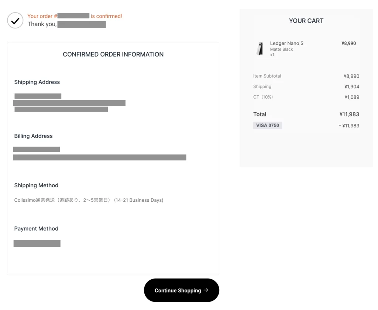Click the VISA 0750 payment badge
Viewport: 378px width, 310px height.
[268, 126]
